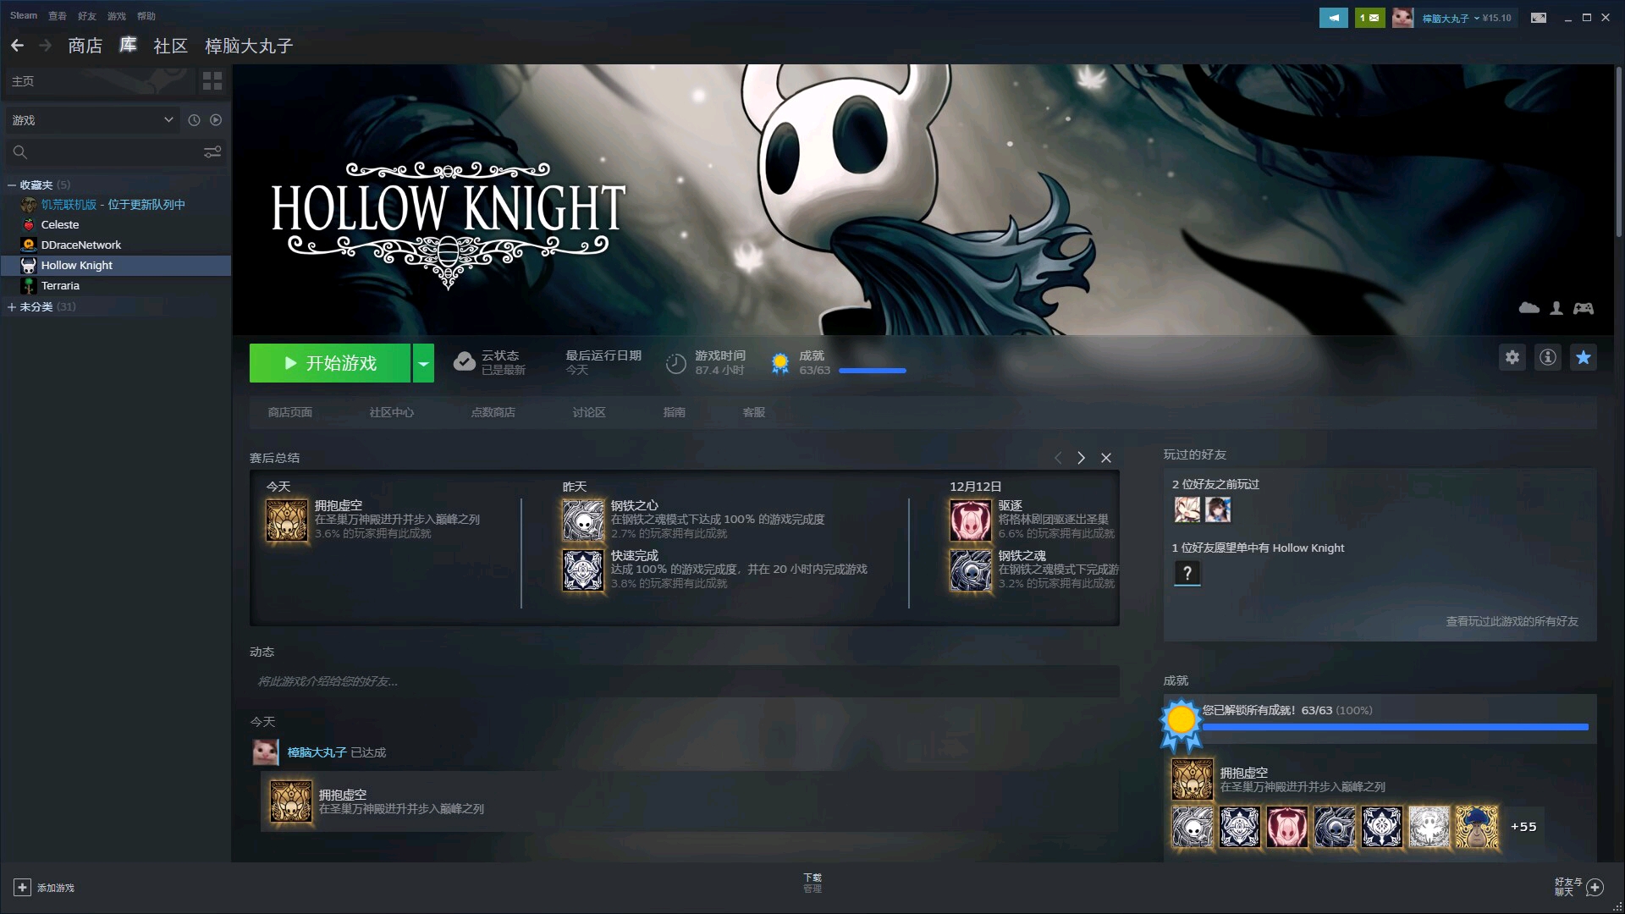Click user avatar in top bar
The height and width of the screenshot is (914, 1625).
coord(1402,18)
